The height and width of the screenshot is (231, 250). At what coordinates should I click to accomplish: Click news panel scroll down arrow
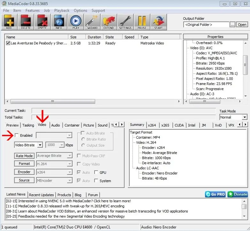(244, 216)
